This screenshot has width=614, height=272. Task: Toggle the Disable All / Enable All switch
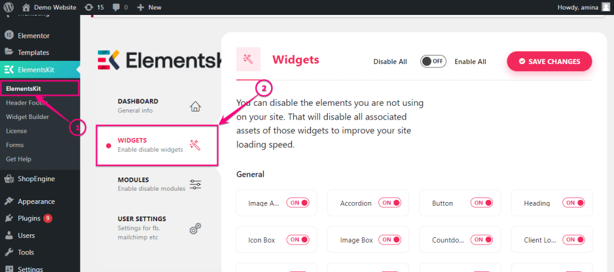(433, 61)
